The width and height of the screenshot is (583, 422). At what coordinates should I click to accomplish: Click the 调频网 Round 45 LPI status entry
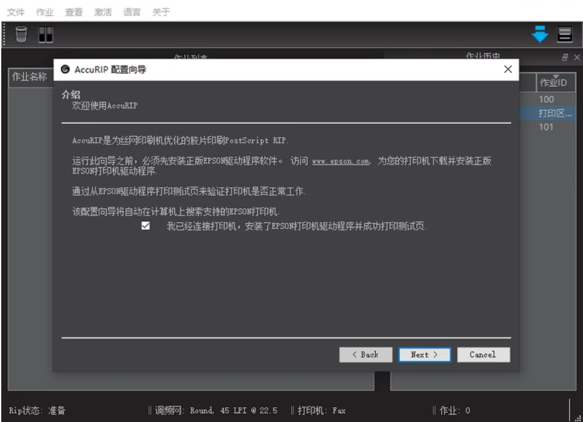(x=216, y=410)
